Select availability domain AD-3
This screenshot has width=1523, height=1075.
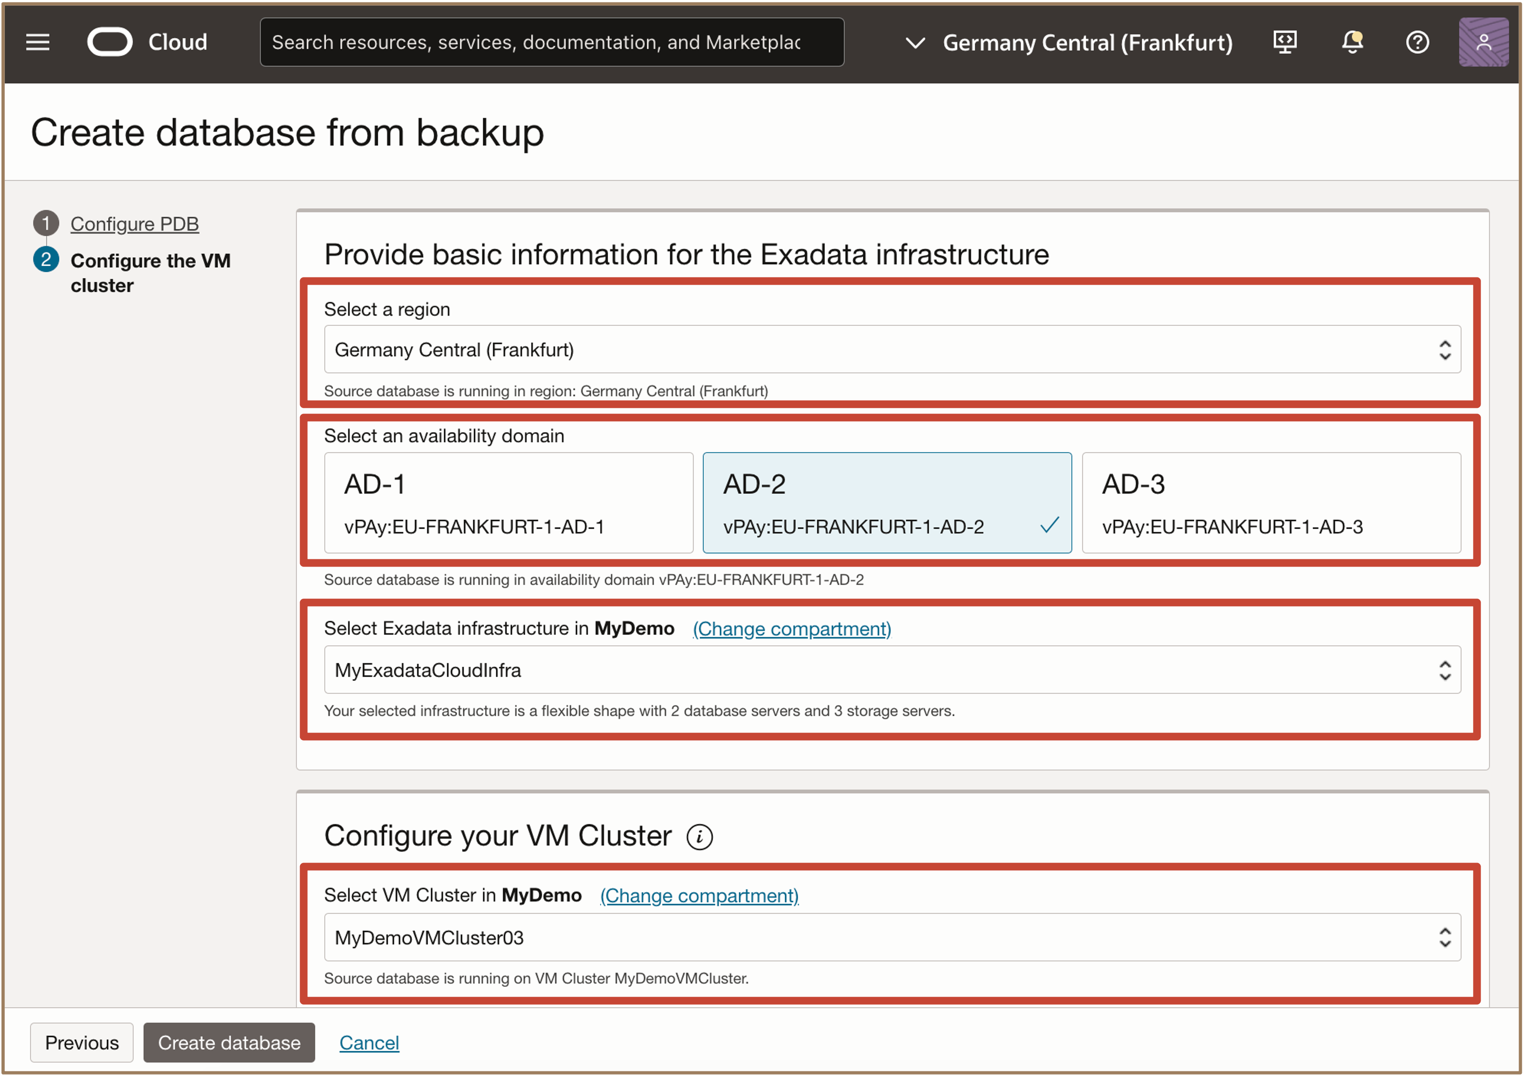pyautogui.click(x=1270, y=503)
